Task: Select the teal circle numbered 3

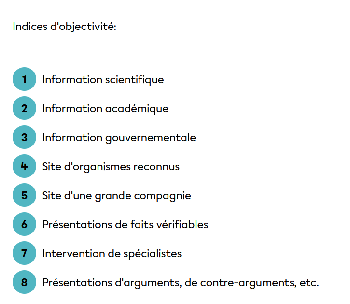Action: tap(24, 137)
